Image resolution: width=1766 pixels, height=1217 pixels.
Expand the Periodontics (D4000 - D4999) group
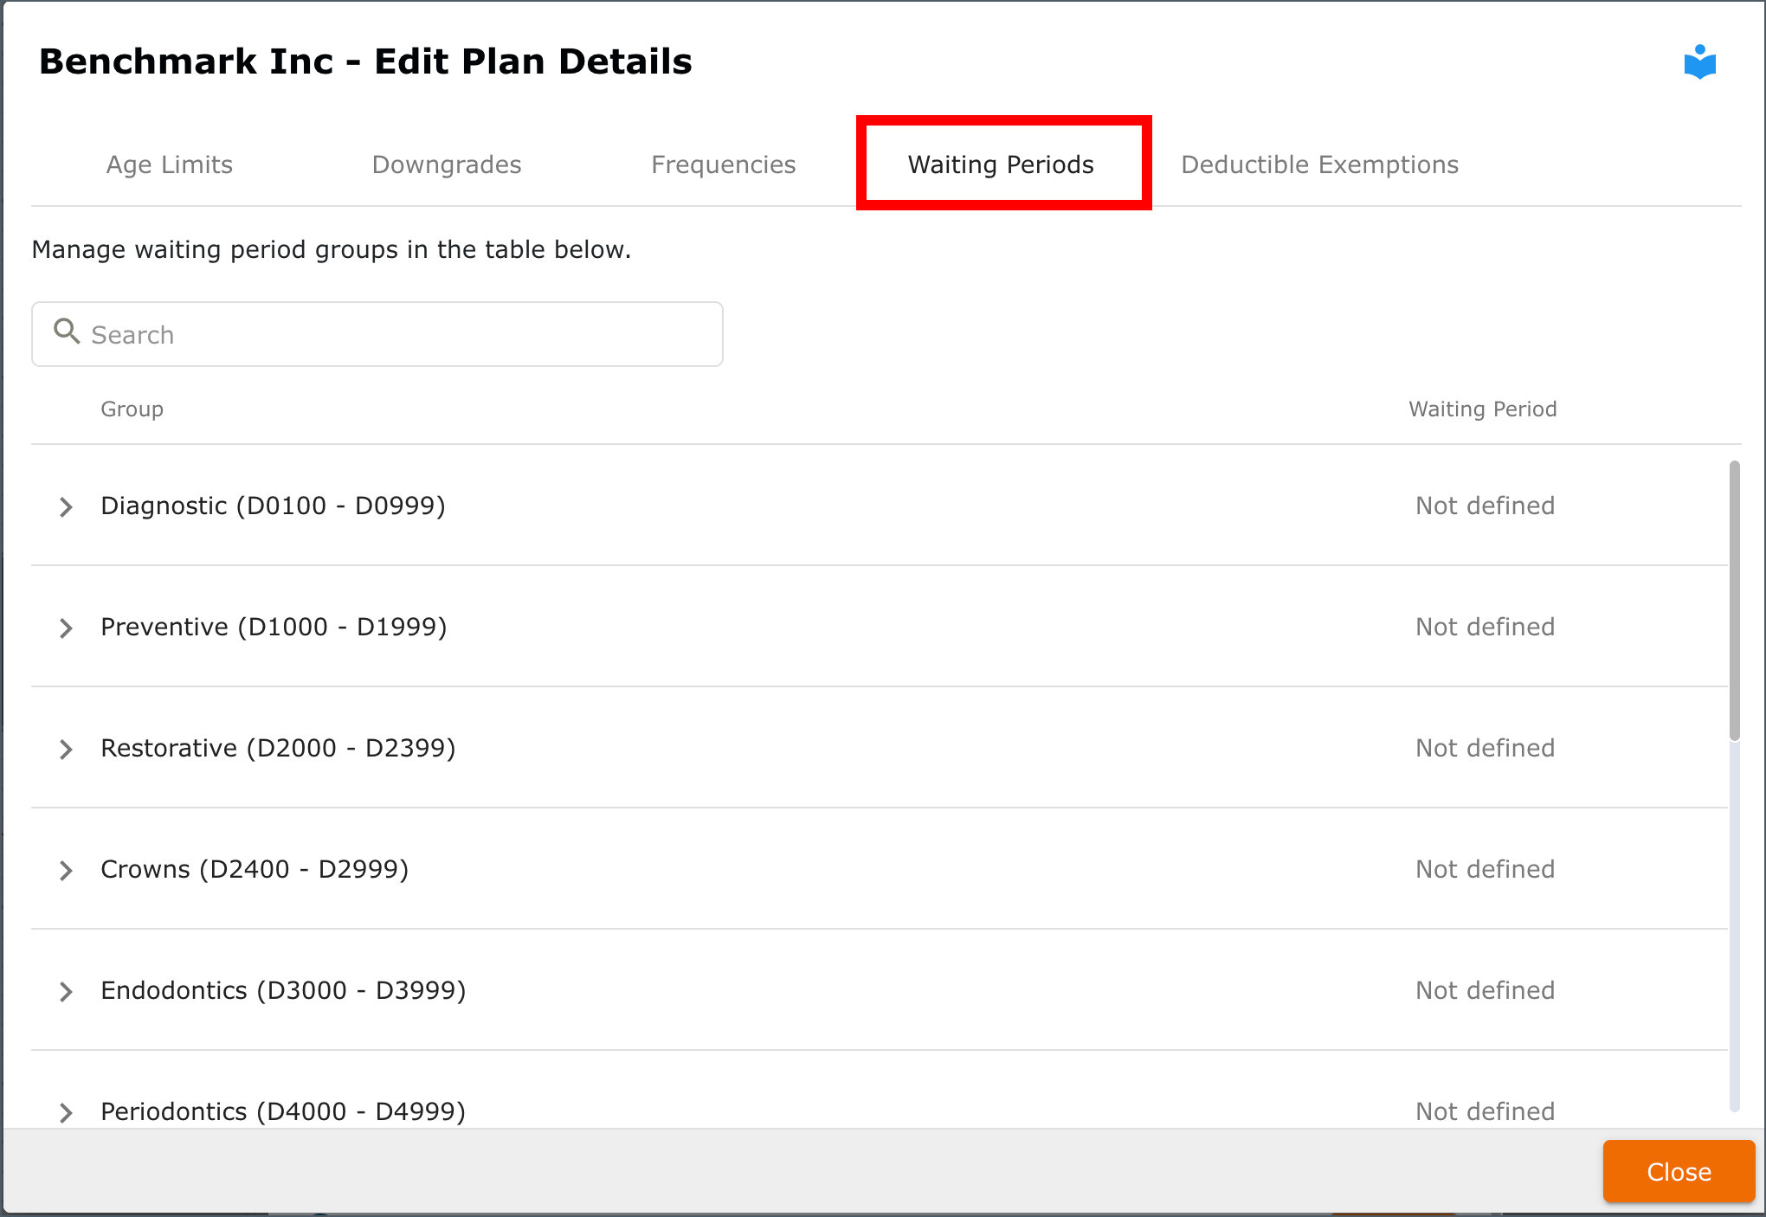(x=66, y=1113)
